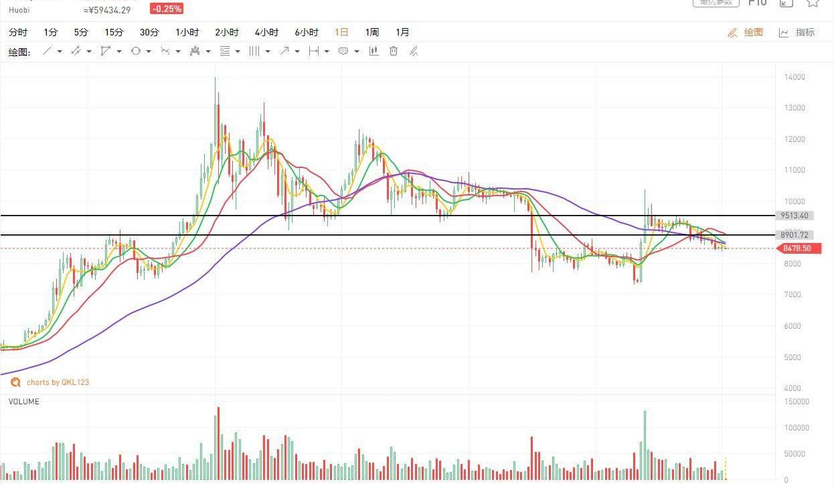Toggle the 指标 indicators panel
834x486 pixels.
(797, 32)
